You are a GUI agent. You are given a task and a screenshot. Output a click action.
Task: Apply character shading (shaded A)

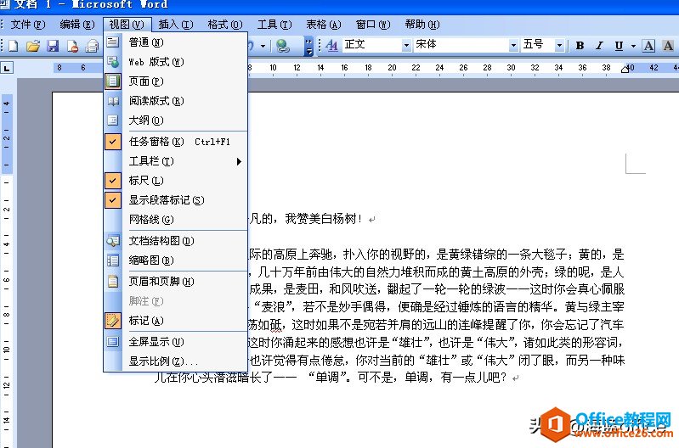[x=668, y=46]
